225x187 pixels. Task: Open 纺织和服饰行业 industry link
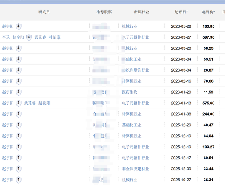coord(135,70)
